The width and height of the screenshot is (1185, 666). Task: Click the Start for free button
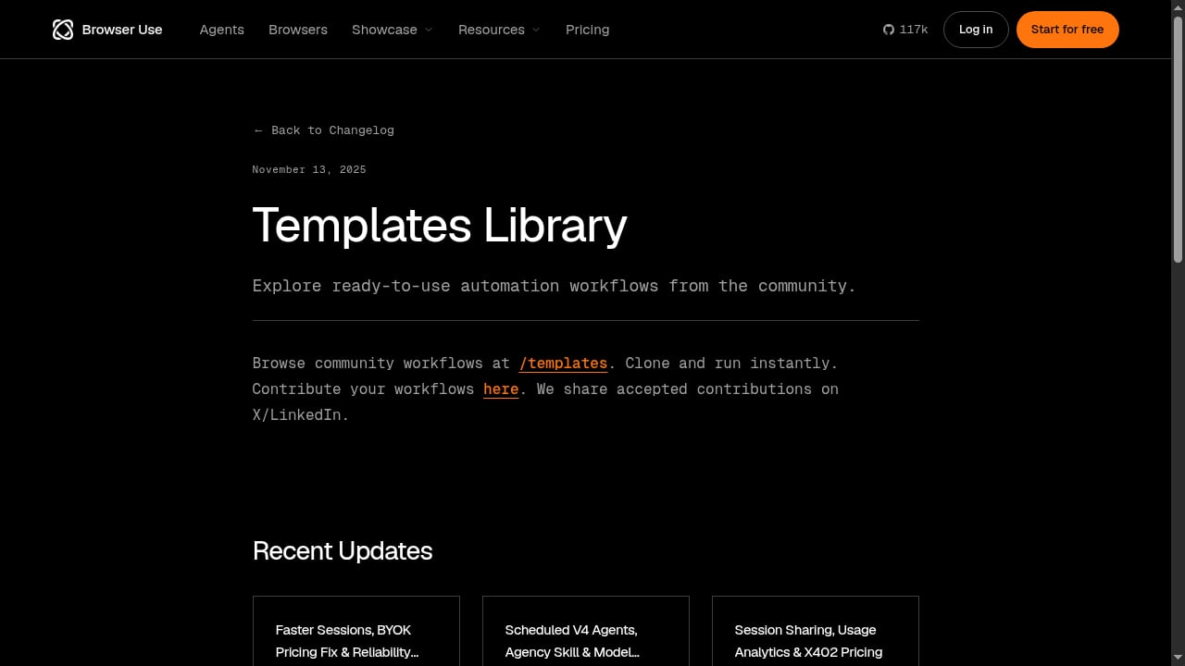[x=1067, y=30]
